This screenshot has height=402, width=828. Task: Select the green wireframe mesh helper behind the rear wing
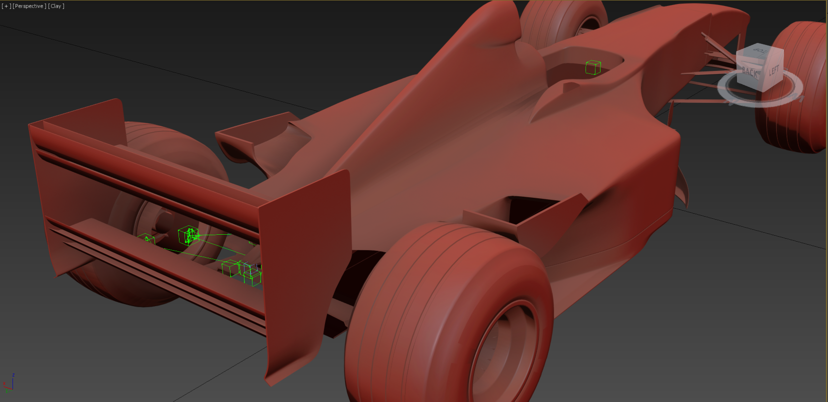(x=188, y=235)
